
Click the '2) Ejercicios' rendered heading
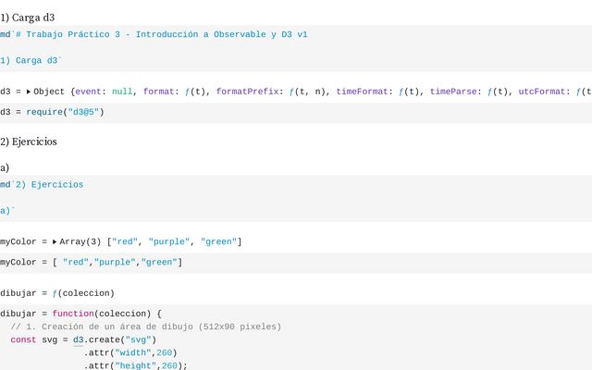point(29,142)
